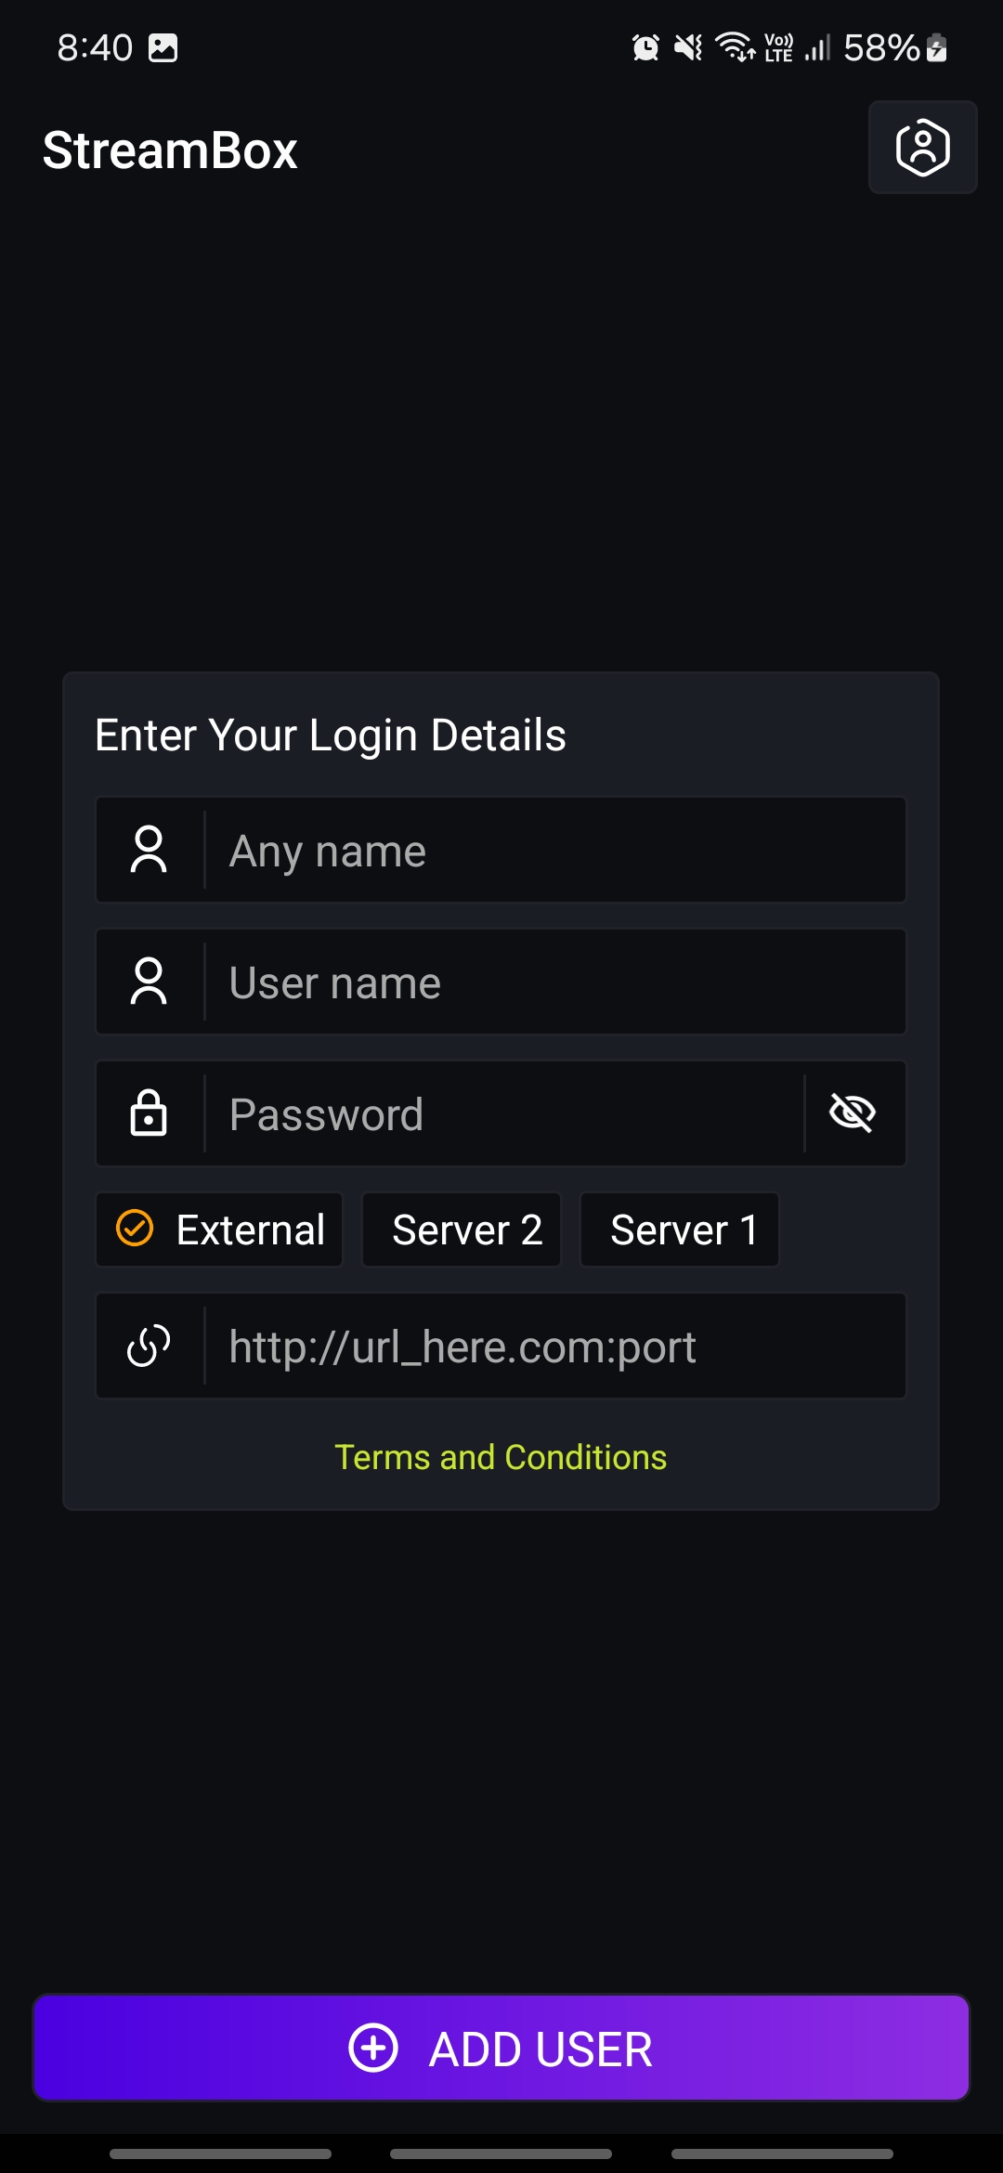Focus the Password input field
The image size is (1003, 2173).
tap(501, 1113)
